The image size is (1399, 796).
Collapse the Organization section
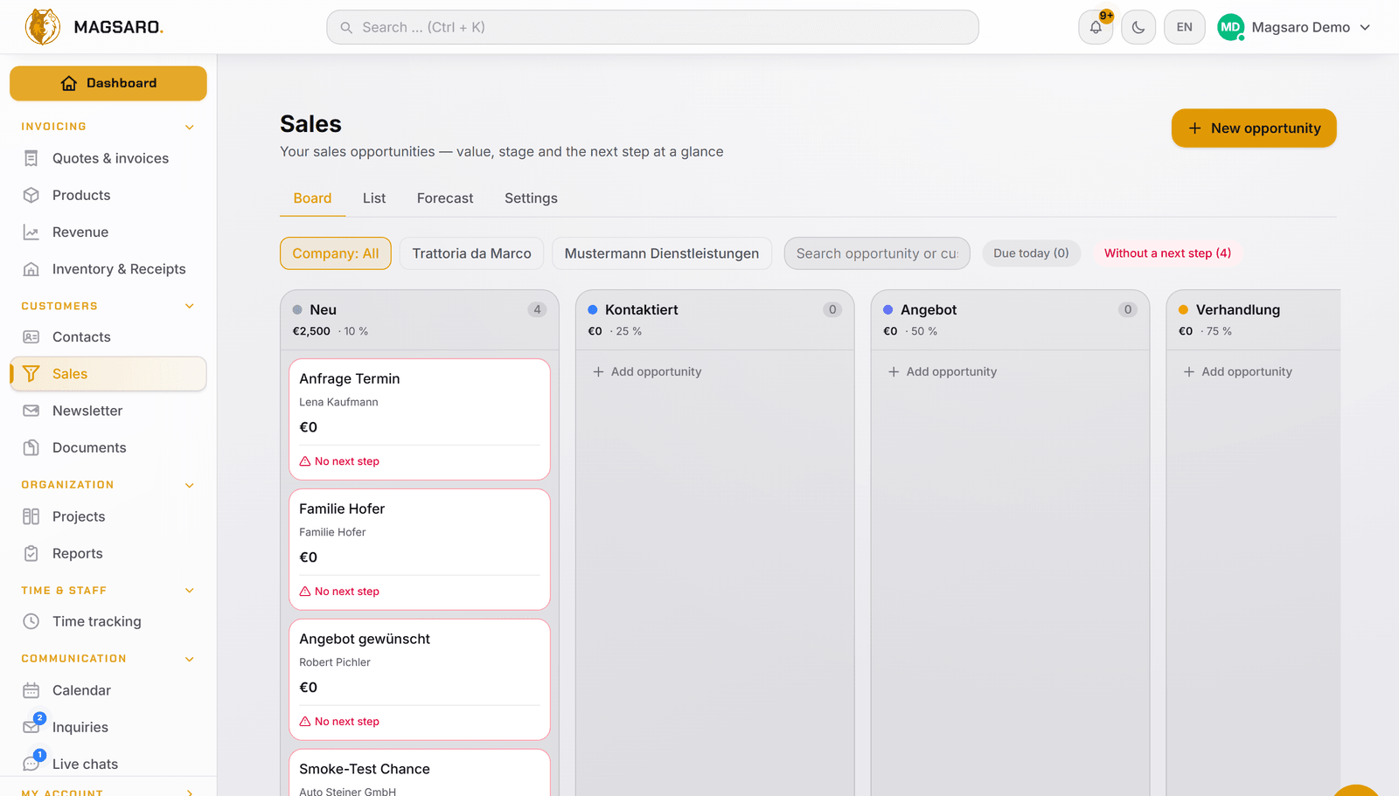[190, 485]
